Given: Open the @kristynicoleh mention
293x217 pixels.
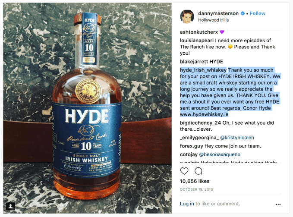Looking at the screenshot, I should coord(237,138).
